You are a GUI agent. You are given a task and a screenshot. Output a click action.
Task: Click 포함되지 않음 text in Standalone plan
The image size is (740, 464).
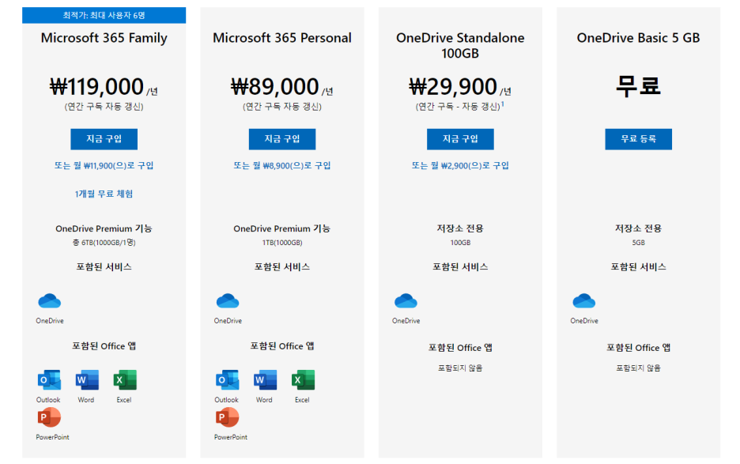pyautogui.click(x=460, y=368)
